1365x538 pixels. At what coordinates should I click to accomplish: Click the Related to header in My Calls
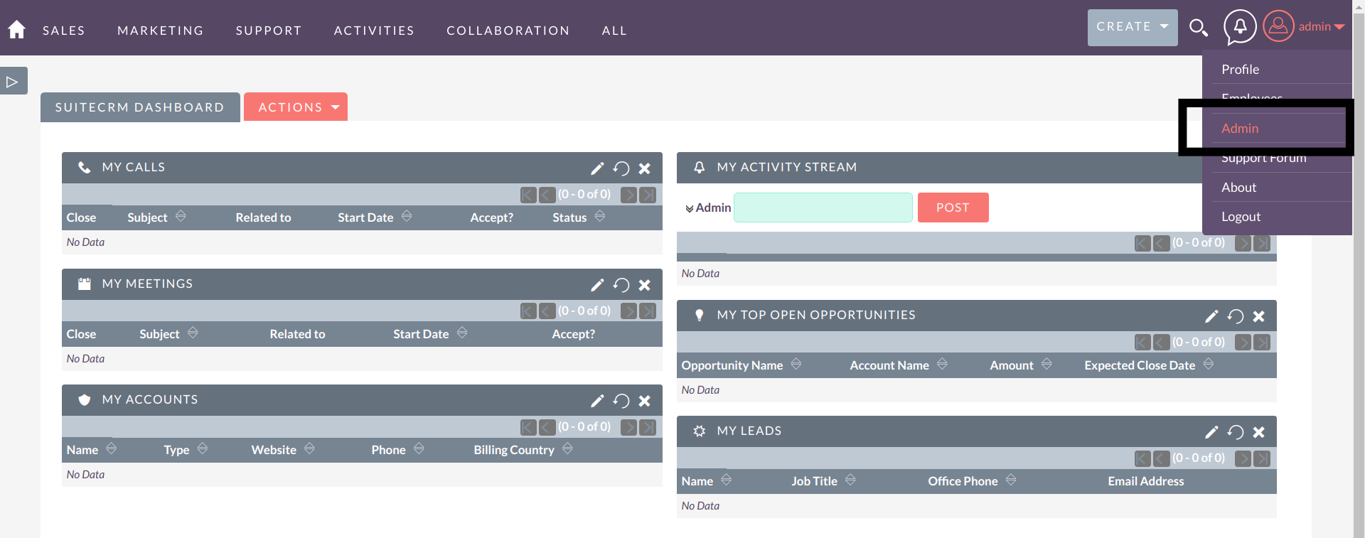263,217
